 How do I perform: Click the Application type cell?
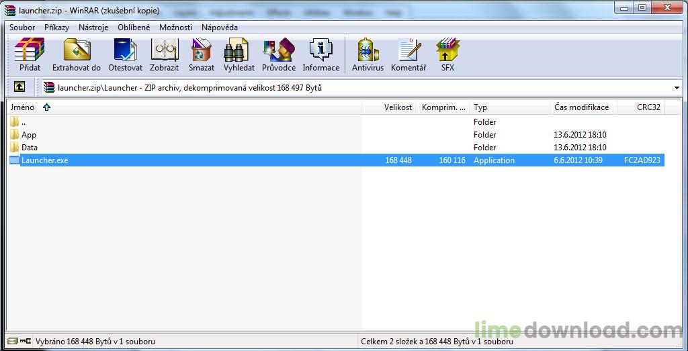pos(494,160)
